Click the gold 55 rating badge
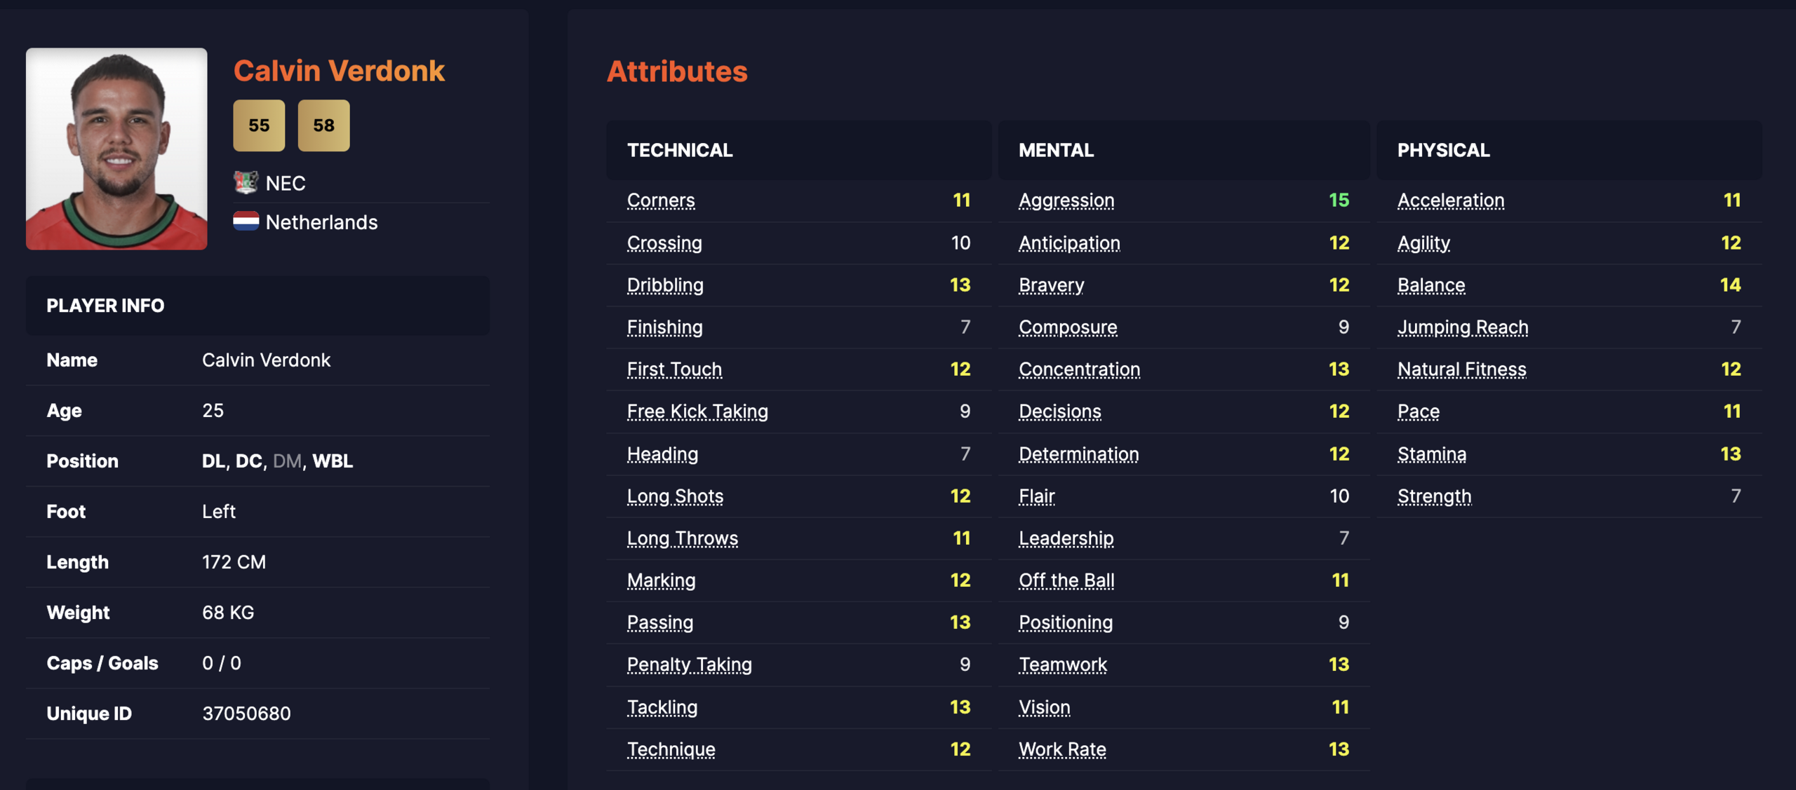This screenshot has height=790, width=1796. tap(259, 125)
